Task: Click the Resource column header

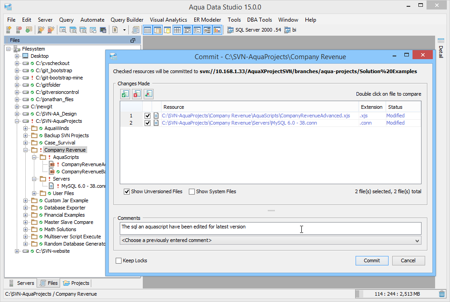Action: [260, 107]
